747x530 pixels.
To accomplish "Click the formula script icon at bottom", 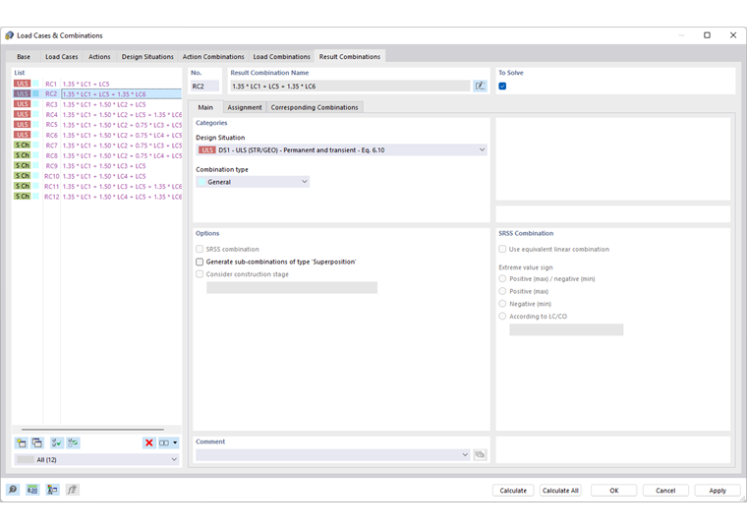I will 72,490.
